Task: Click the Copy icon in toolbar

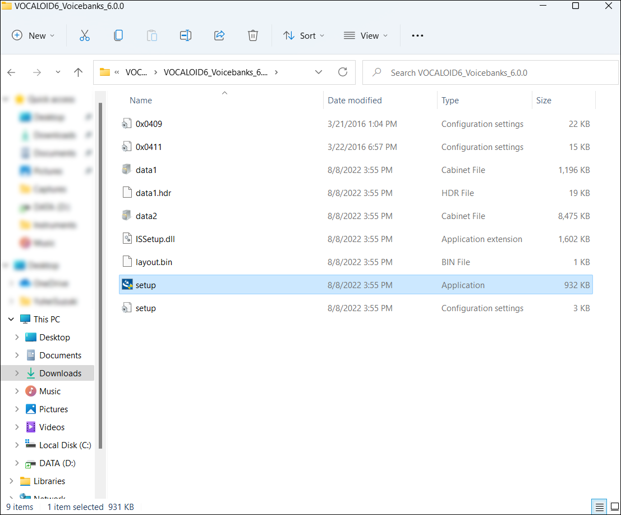Action: [118, 35]
